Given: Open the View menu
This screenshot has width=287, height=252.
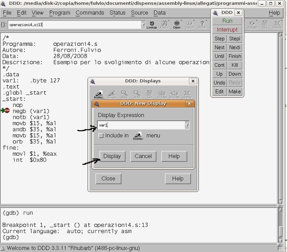Looking at the screenshot, I should click(37, 13).
